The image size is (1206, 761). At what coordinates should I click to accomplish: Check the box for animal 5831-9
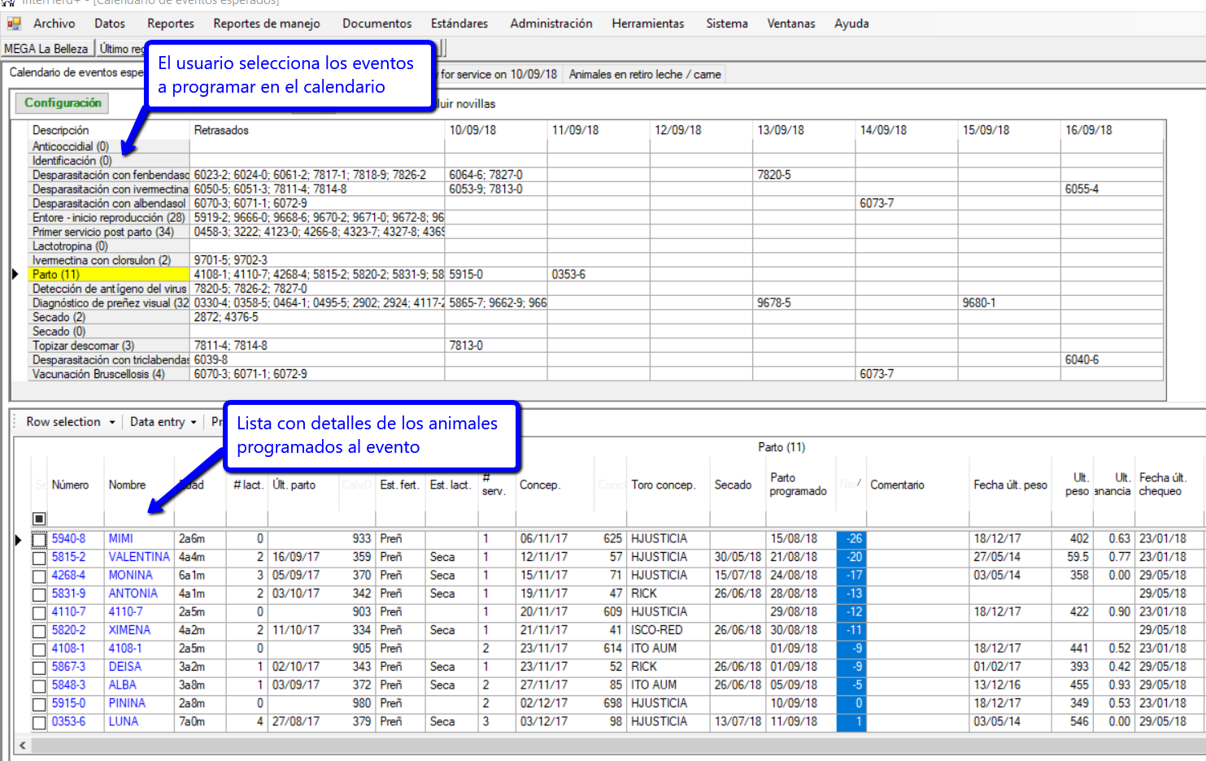click(39, 594)
